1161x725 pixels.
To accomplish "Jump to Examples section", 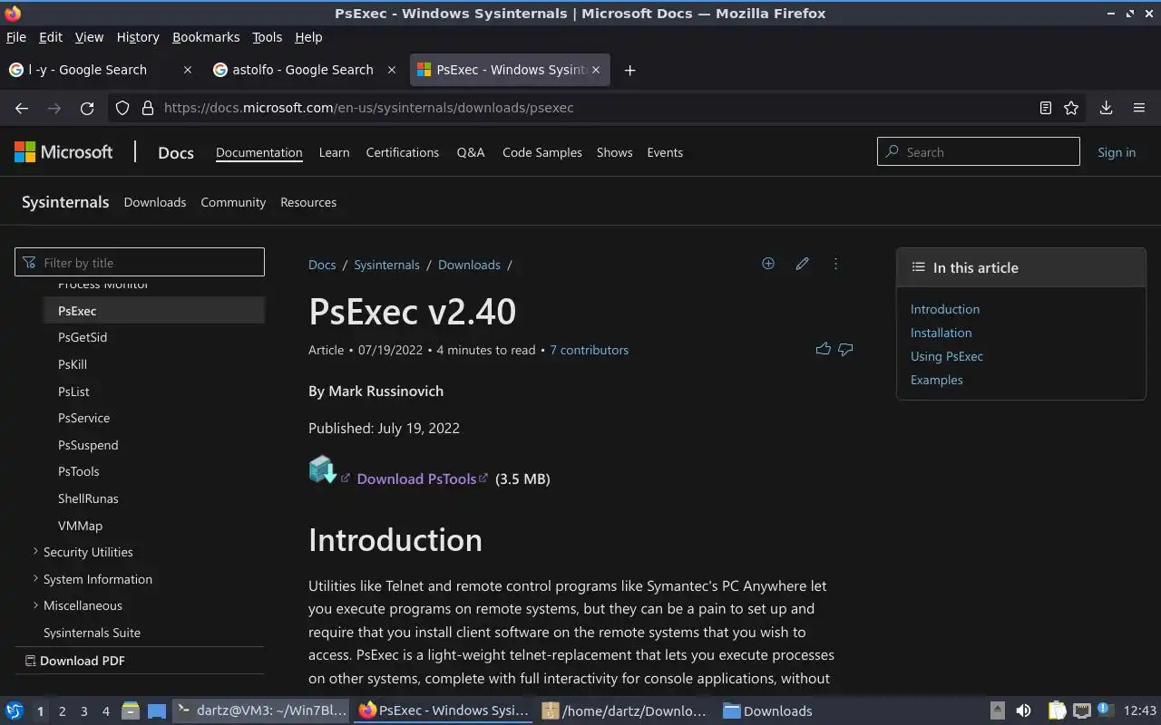I will point(937,380).
